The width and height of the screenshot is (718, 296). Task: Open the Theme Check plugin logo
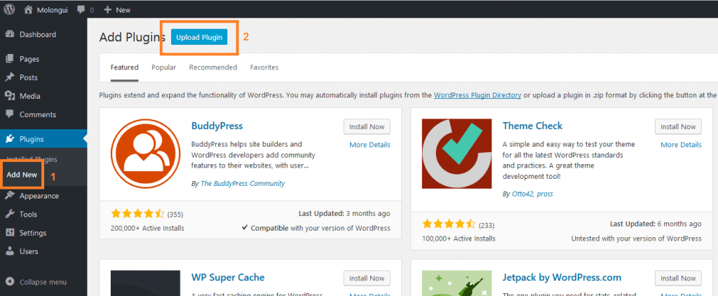coord(456,154)
